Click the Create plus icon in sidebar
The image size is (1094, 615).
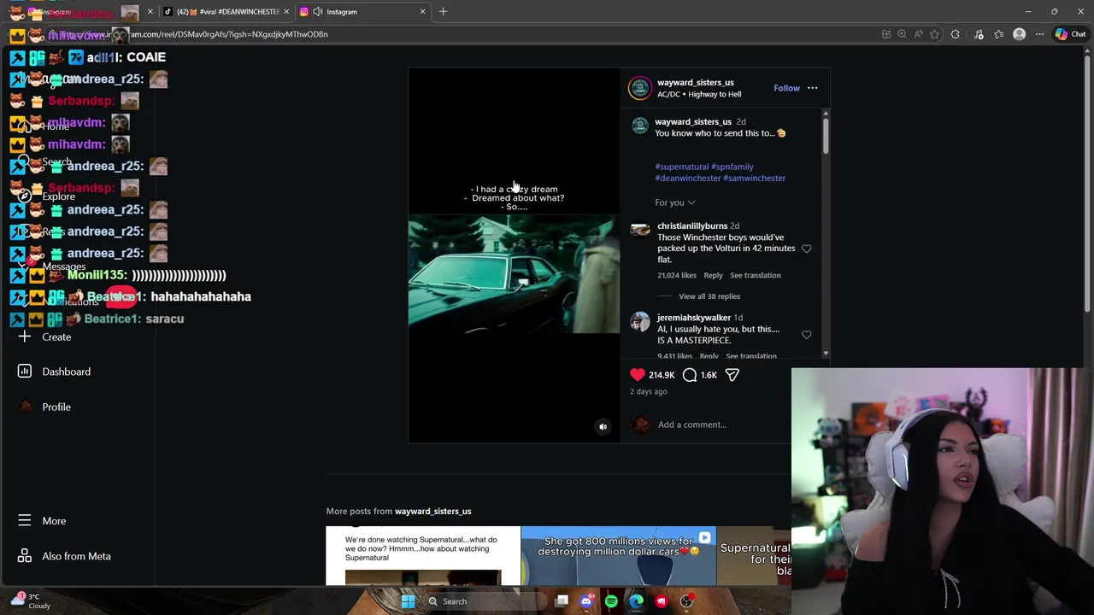(x=25, y=337)
